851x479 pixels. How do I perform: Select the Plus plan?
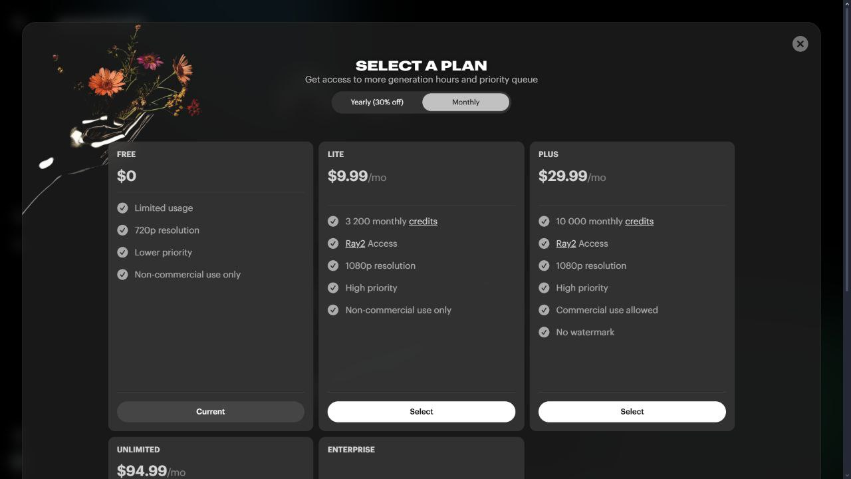pyautogui.click(x=632, y=412)
